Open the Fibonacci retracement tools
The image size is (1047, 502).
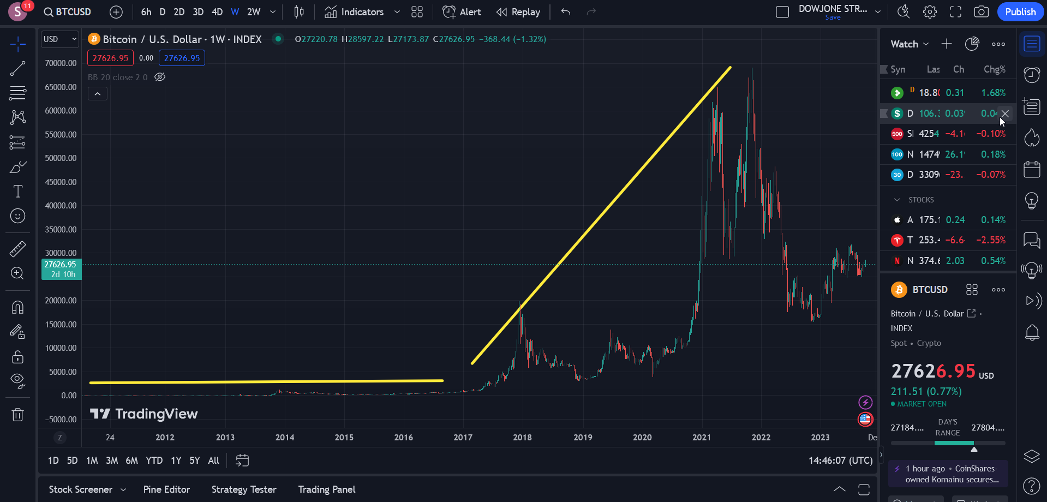pyautogui.click(x=17, y=93)
